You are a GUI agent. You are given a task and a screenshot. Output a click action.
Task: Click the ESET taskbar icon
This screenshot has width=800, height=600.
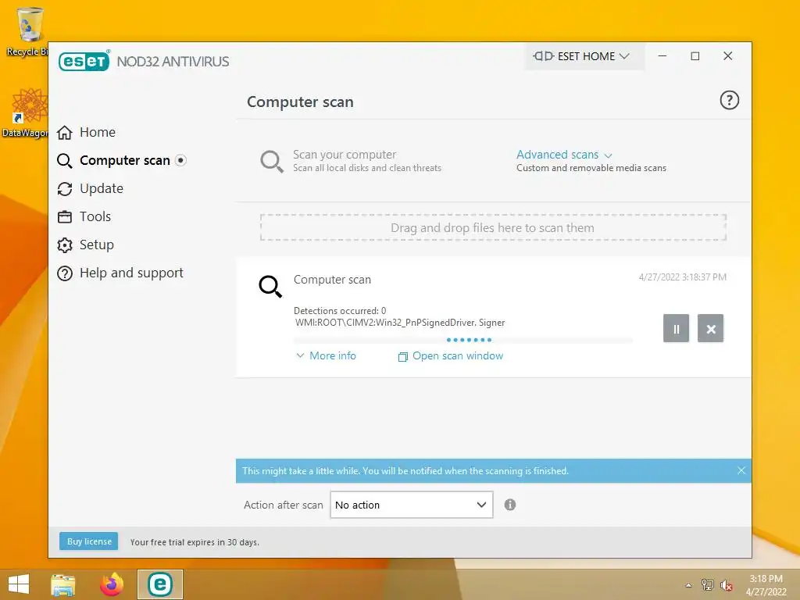(x=159, y=584)
